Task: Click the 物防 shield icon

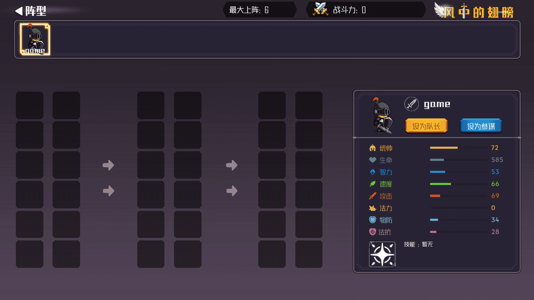Action: (373, 220)
